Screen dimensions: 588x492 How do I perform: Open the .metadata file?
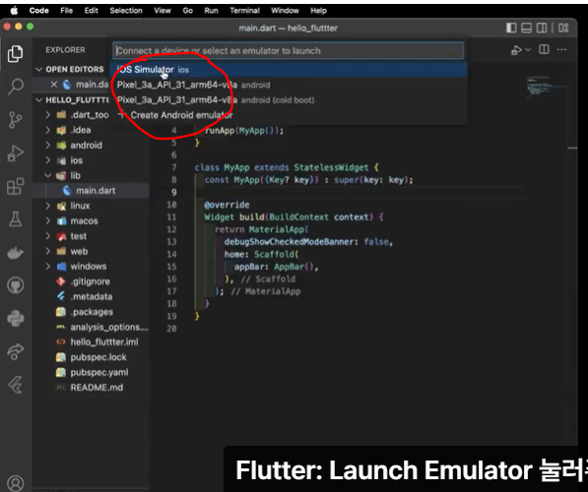click(92, 296)
